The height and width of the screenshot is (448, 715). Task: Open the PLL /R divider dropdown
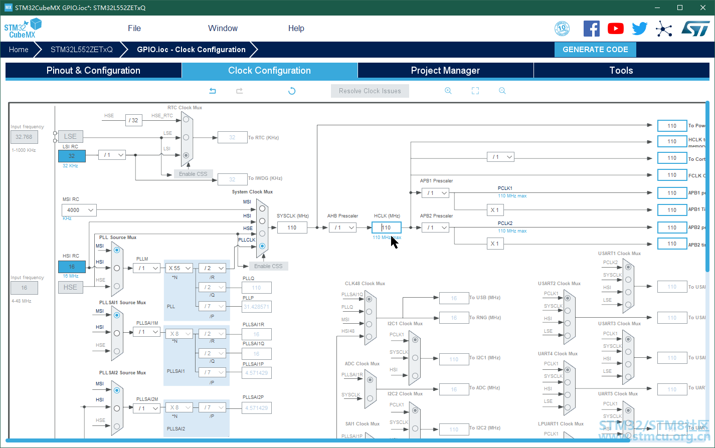tap(213, 268)
